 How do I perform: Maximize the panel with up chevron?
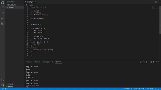pyautogui.click(x=156, y=62)
